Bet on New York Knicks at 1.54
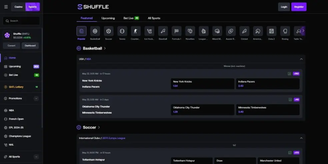The height and width of the screenshot is (164, 328). pyautogui.click(x=202, y=84)
